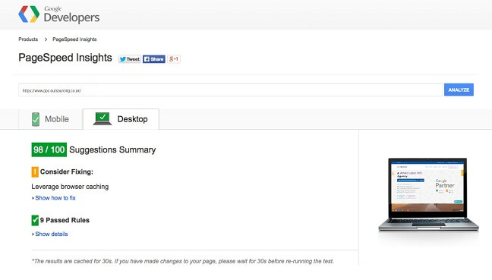Viewport: 492px width, 280px height.
Task: Click the cached results footnote text
Action: coord(183,261)
